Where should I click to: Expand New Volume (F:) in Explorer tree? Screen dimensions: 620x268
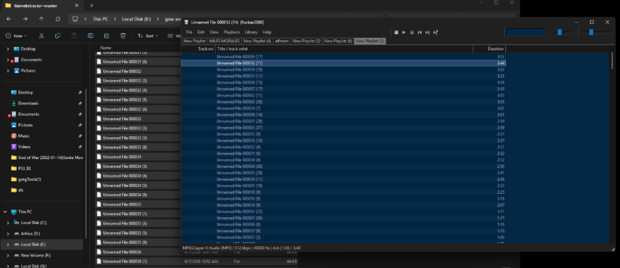click(x=8, y=256)
